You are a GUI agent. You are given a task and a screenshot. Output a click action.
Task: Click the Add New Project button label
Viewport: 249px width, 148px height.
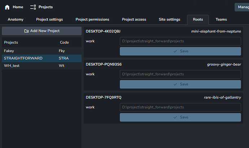45,31
